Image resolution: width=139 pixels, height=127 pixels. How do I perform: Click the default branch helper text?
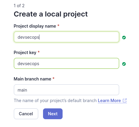55,101
